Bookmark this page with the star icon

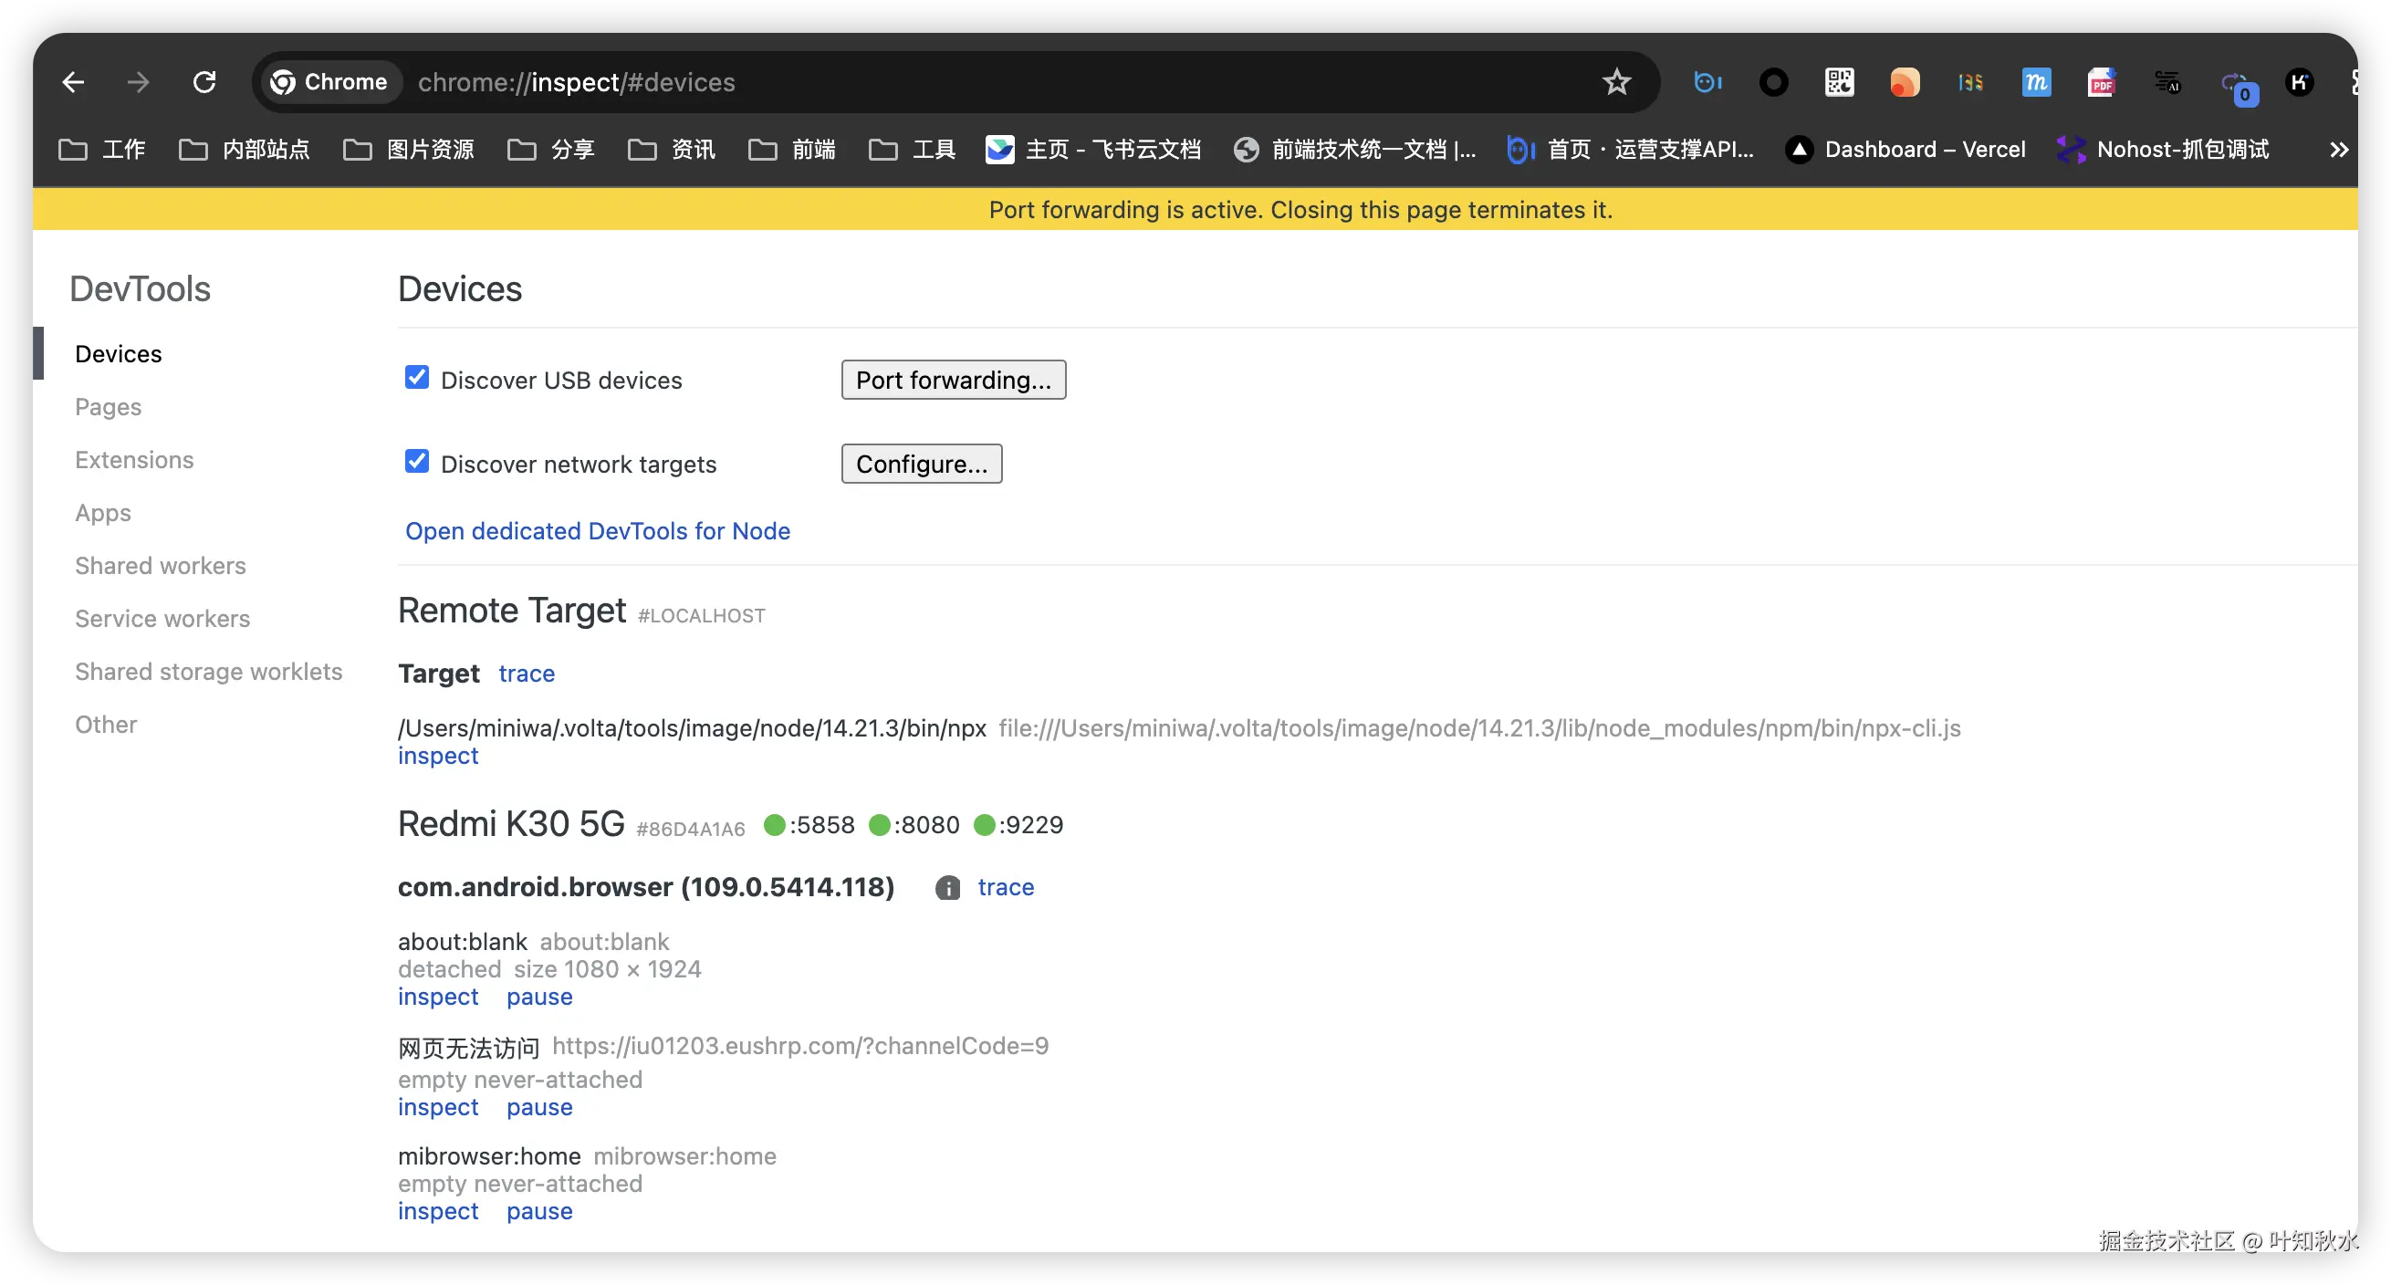(x=1616, y=82)
